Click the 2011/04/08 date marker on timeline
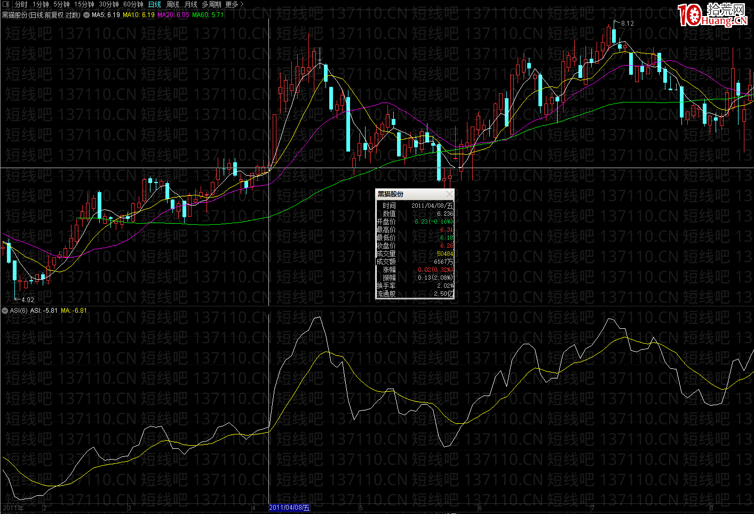The image size is (754, 514). tap(289, 508)
